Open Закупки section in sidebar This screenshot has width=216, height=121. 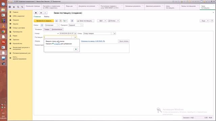16,24
